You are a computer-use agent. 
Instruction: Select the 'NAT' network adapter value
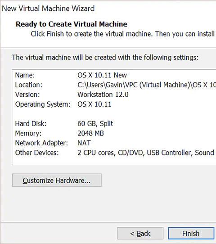click(x=84, y=143)
